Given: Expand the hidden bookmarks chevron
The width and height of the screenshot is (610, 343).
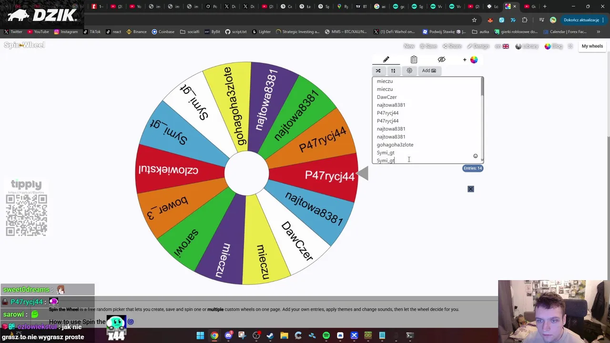Looking at the screenshot, I should pos(599,32).
